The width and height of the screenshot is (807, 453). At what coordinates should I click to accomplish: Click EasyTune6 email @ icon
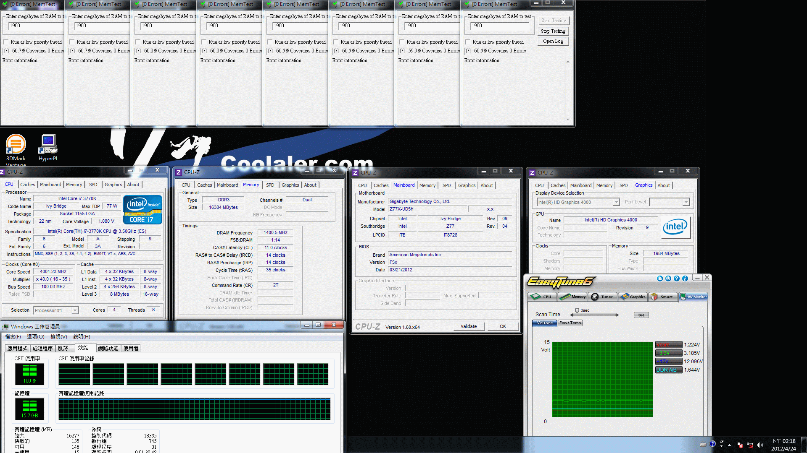coord(668,279)
